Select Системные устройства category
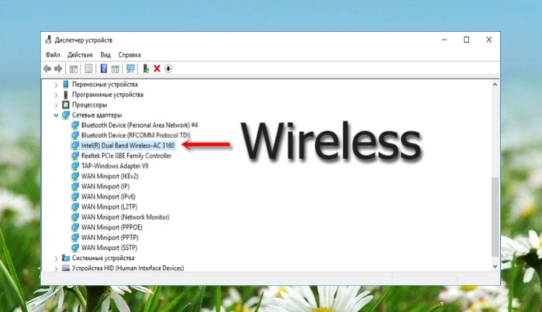Viewport: 542px width, 312px height. coord(103,258)
